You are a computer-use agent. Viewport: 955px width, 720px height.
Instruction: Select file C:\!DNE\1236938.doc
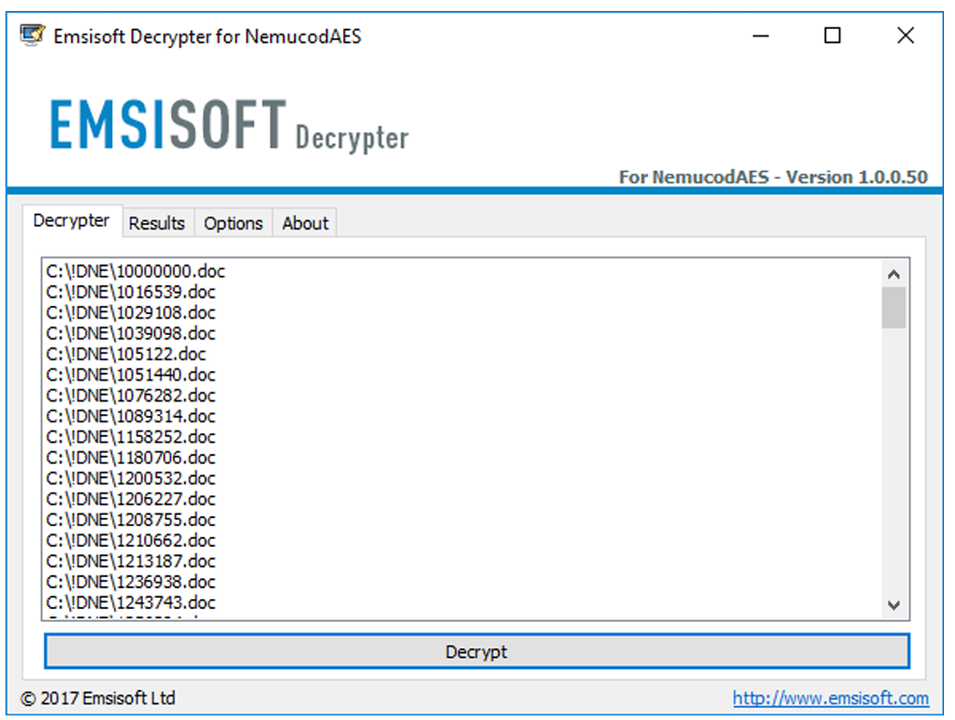pos(131,582)
